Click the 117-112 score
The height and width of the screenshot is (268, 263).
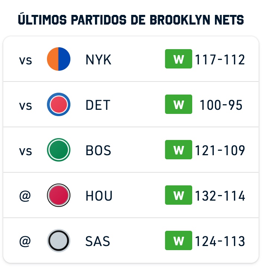coord(220,60)
